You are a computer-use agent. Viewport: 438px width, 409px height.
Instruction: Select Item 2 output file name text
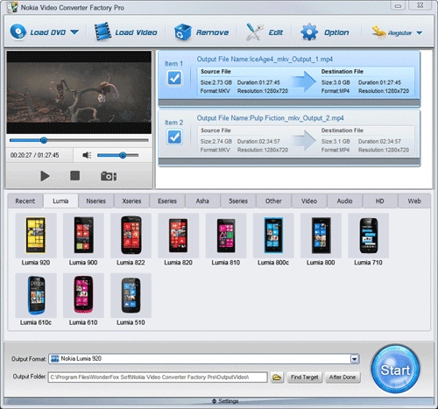270,118
